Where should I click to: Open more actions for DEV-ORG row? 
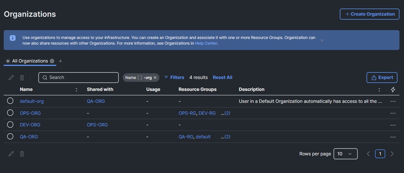393,125
